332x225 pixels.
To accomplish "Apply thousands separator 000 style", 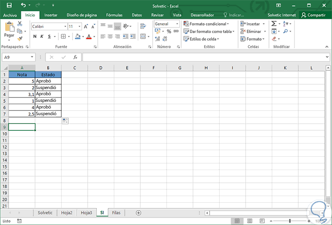I will (x=176, y=31).
